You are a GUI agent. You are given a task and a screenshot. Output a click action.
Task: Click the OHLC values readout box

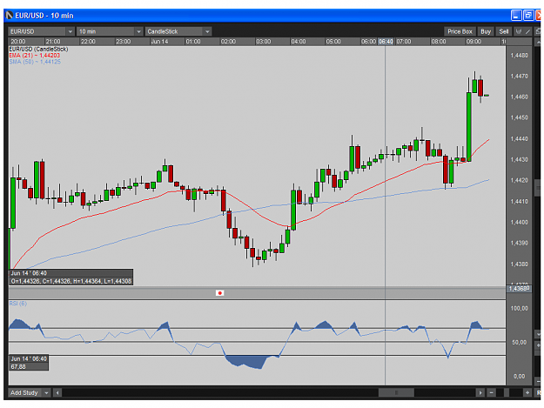pyautogui.click(x=71, y=281)
